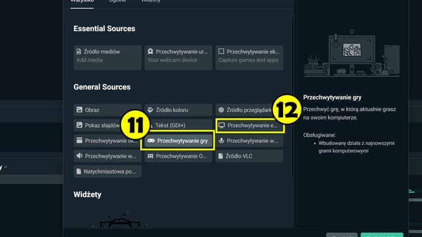Click the Pokaz slajdów picture icon

pos(80,125)
